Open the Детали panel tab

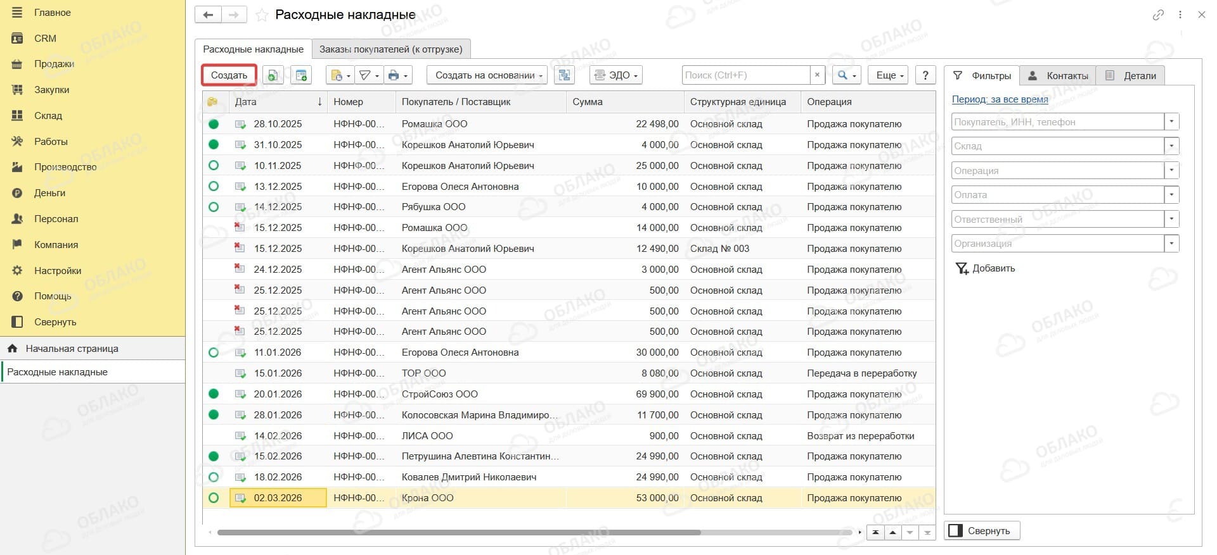point(1130,75)
